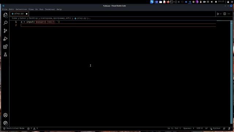Click the clock in the top panel
Viewport: 234px width, 132px height.
click(x=221, y=1)
